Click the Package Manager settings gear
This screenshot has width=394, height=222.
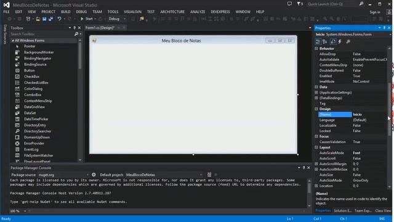[94, 175]
